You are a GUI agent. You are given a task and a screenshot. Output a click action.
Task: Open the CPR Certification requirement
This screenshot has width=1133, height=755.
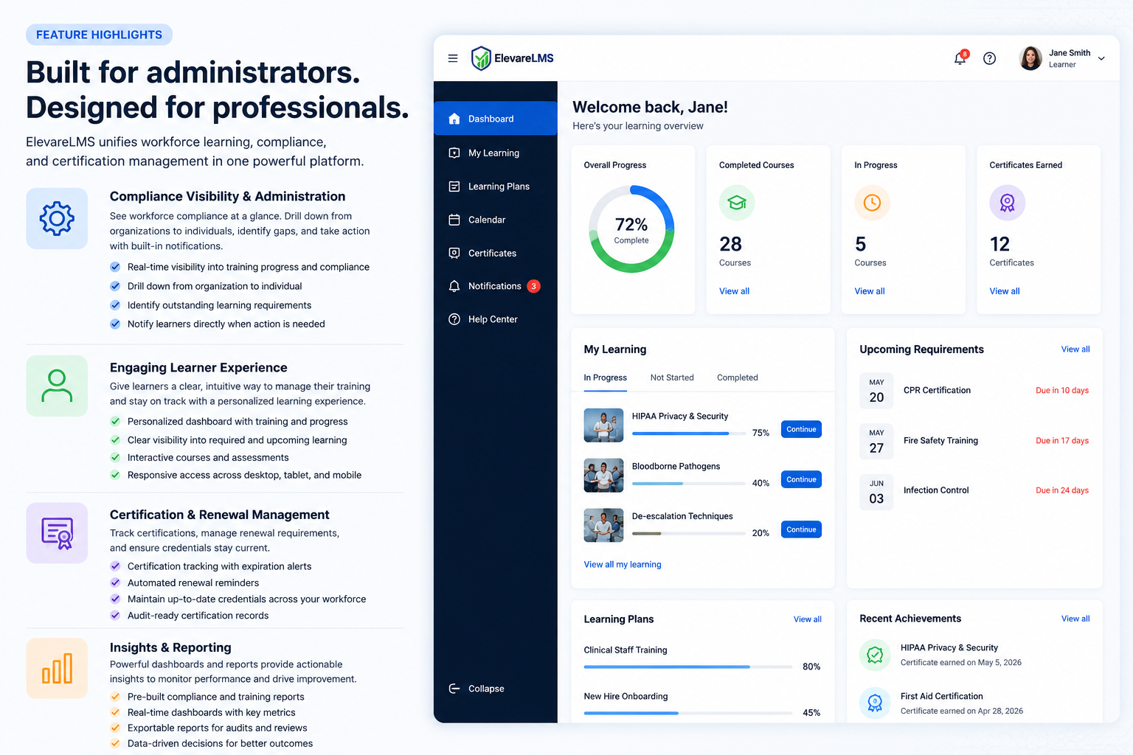click(974, 391)
